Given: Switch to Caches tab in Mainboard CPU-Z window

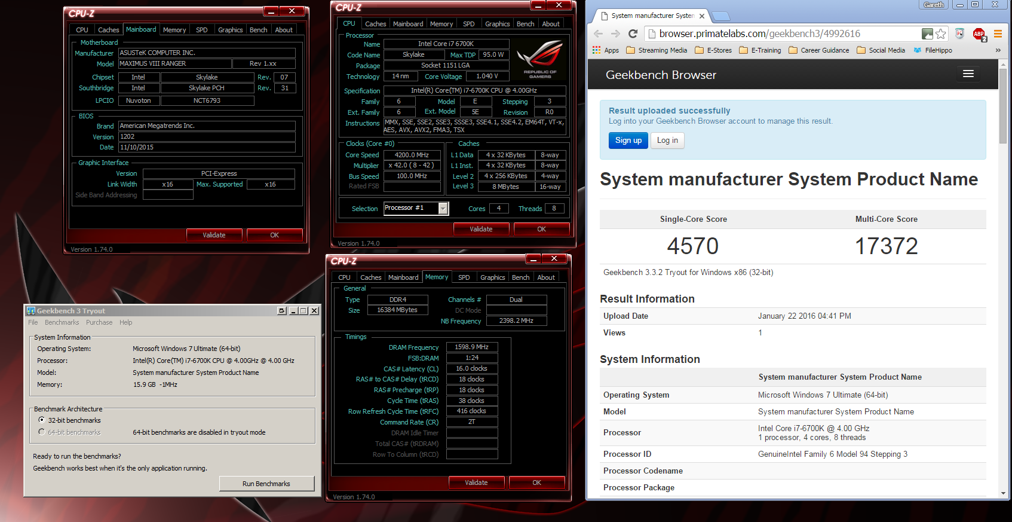Looking at the screenshot, I should 108,30.
